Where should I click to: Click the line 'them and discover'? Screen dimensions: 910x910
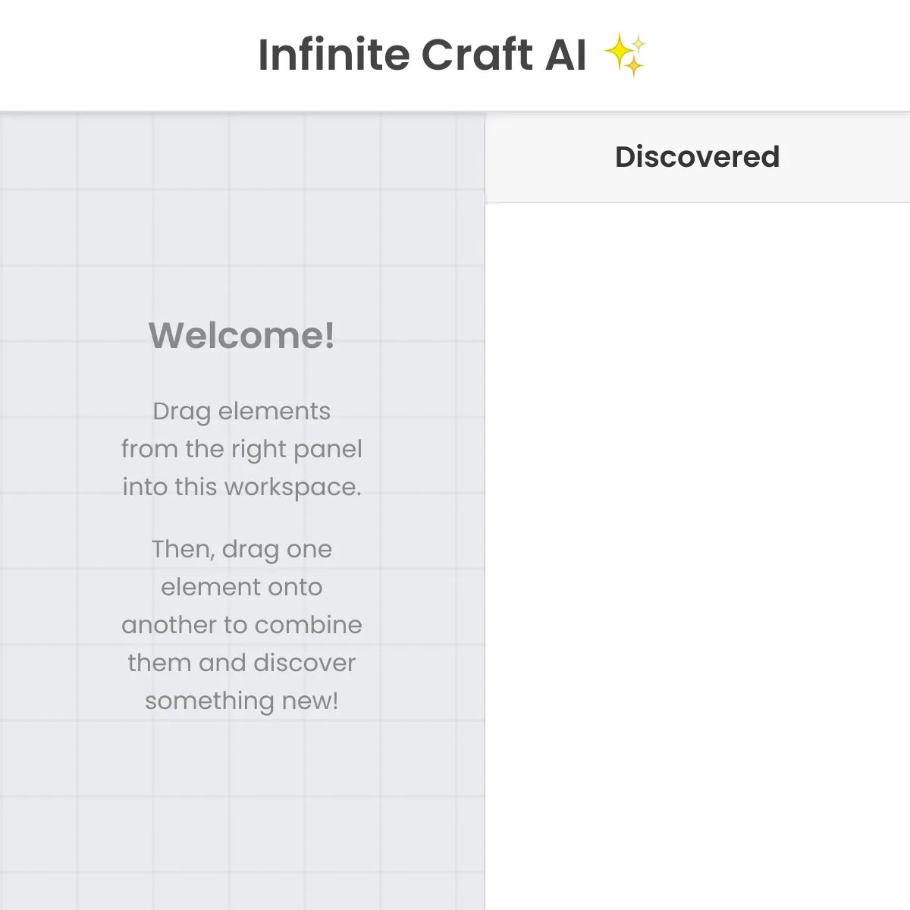[242, 662]
